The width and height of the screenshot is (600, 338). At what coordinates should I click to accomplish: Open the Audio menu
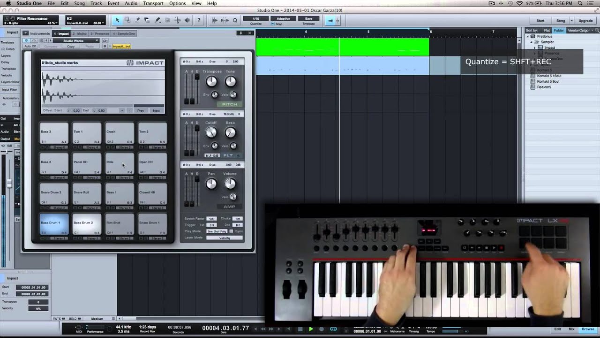(x=131, y=3)
